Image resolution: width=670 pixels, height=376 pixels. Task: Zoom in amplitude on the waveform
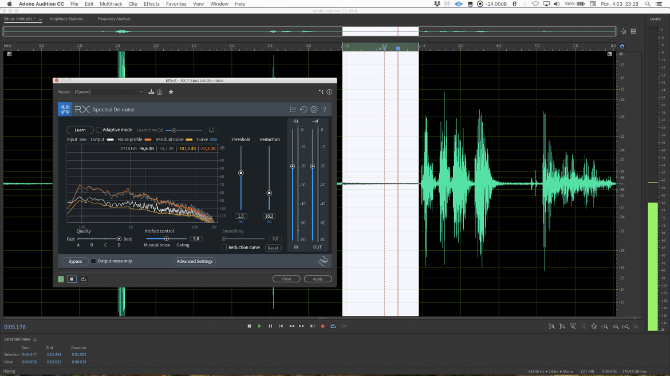[552, 326]
